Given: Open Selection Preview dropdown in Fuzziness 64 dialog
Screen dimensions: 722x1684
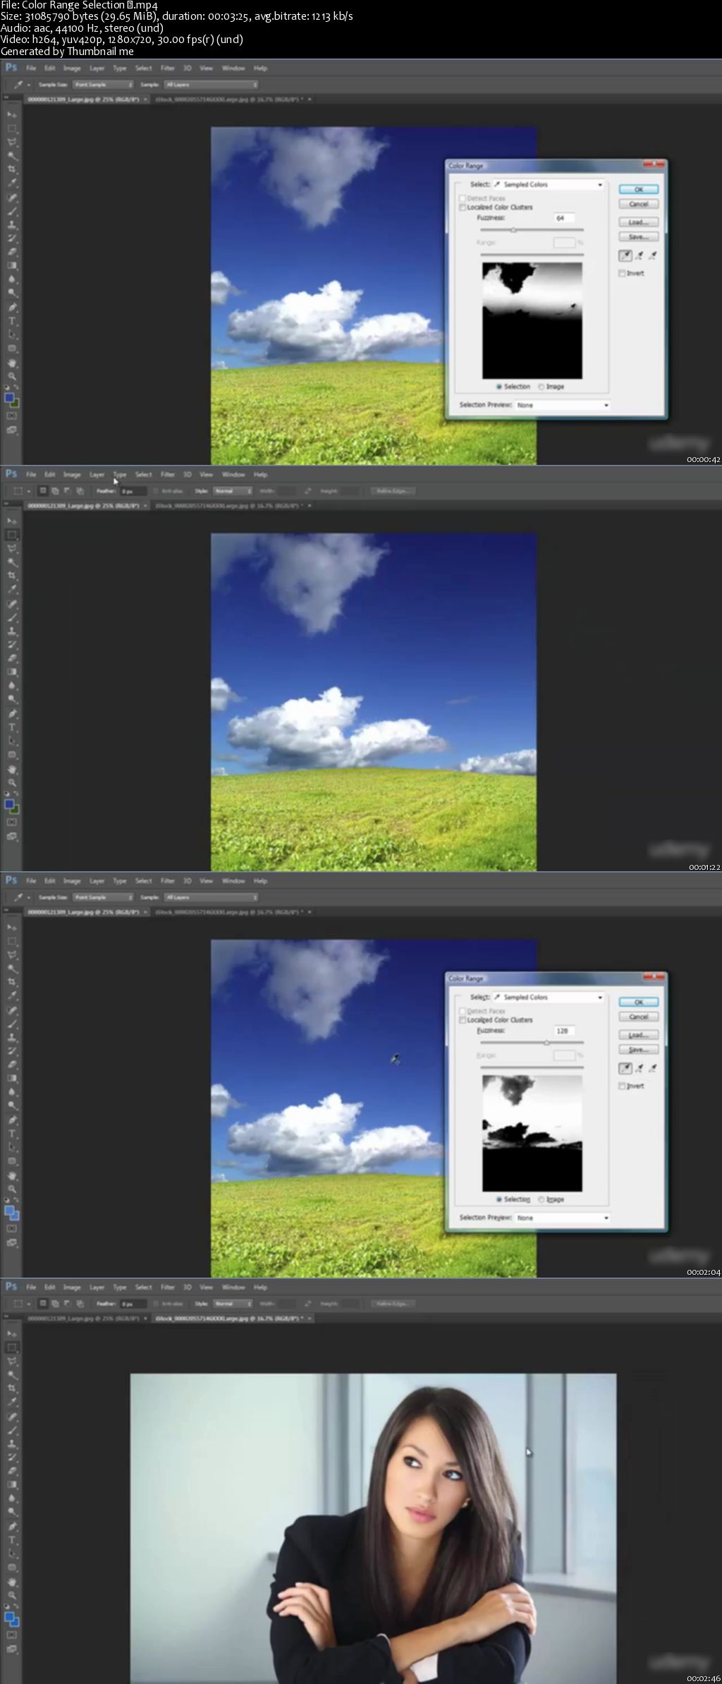Looking at the screenshot, I should [562, 405].
